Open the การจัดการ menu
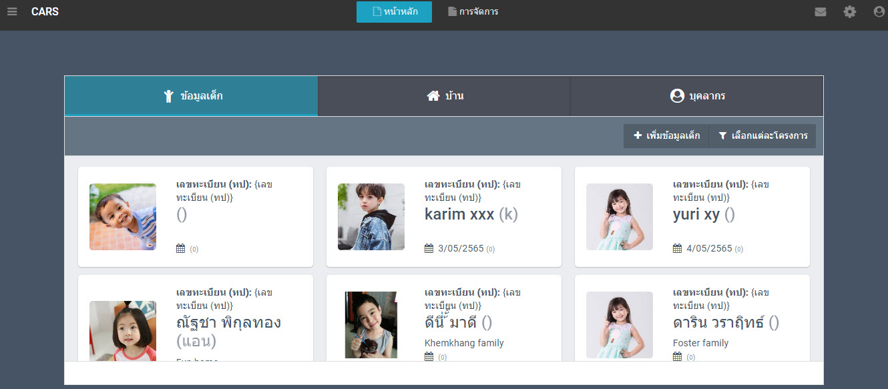 point(473,11)
